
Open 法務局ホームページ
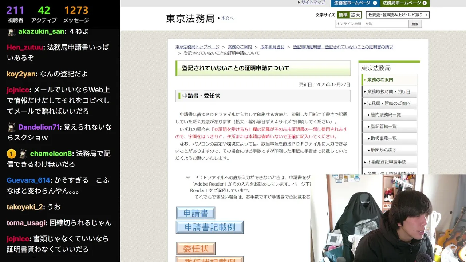[405, 3]
